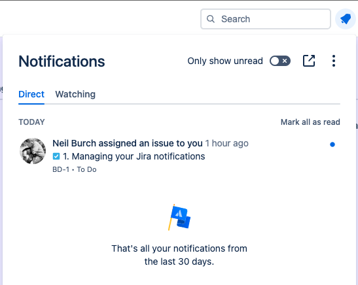Click the To Do status text
The width and height of the screenshot is (358, 285).
86,169
